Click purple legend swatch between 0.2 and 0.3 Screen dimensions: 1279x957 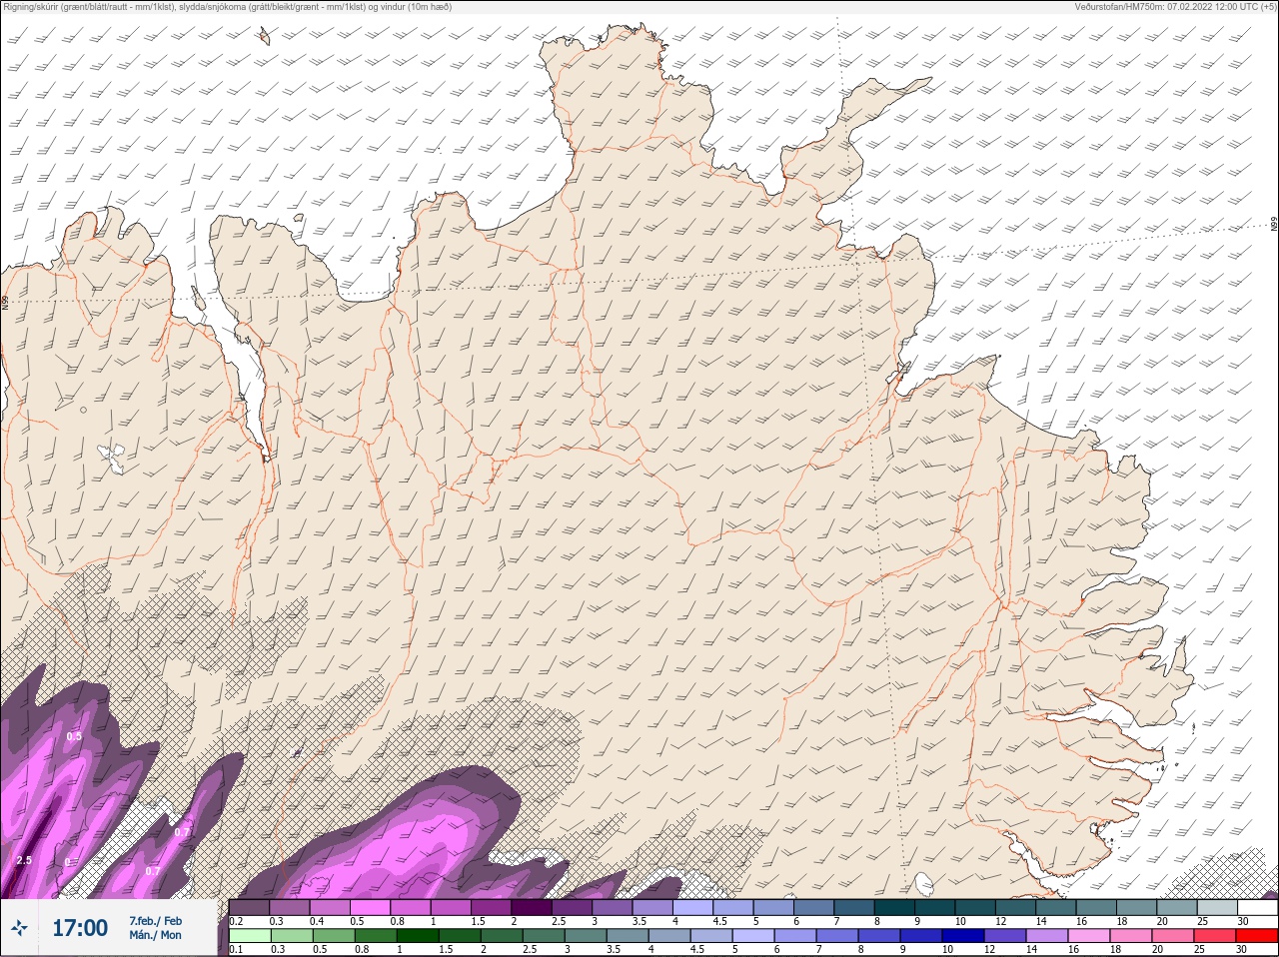[249, 907]
